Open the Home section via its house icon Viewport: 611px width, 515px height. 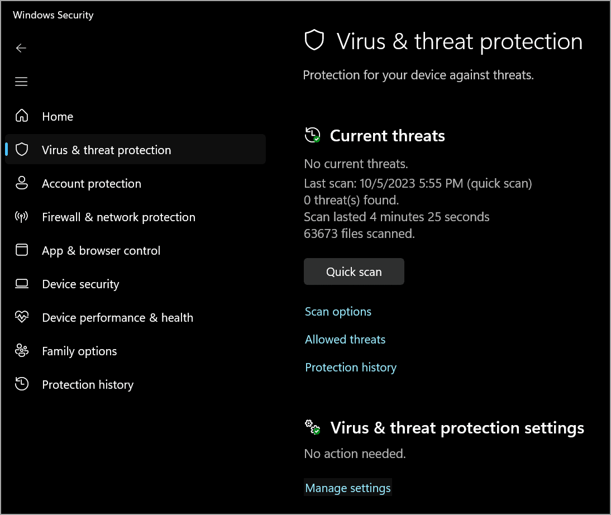21,116
